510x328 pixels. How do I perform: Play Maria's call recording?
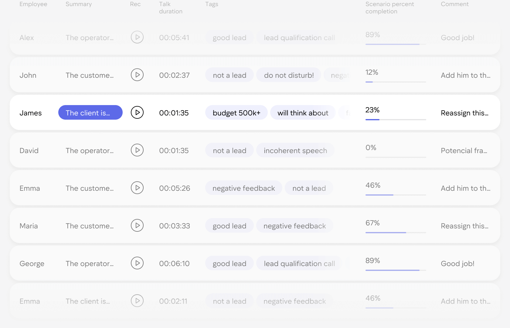pyautogui.click(x=137, y=226)
